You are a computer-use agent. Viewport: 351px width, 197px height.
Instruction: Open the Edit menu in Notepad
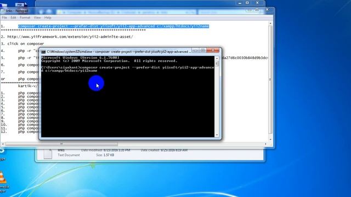(x=13, y=18)
